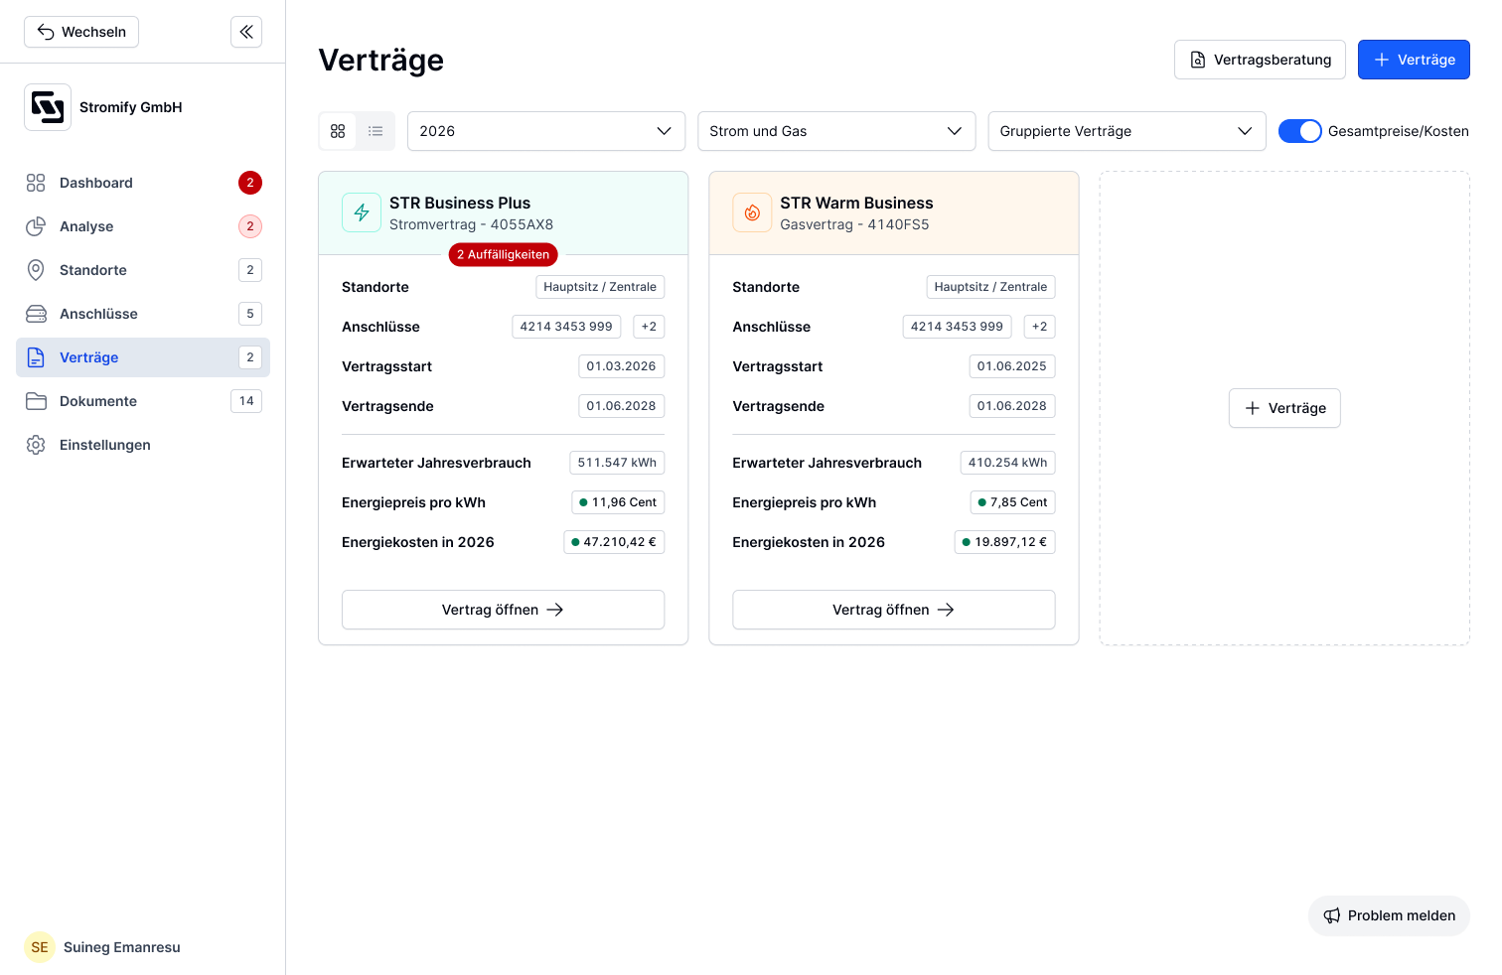Click Hauptsitz / Zentrale tag on STR Warm Business
Image resolution: width=1502 pixels, height=975 pixels.
(x=990, y=287)
